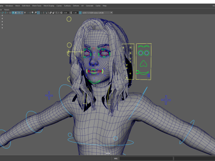Select blue cross control near right shoulder
215x161 pixels.
[49, 95]
